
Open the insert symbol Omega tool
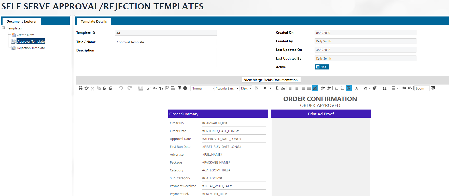(x=385, y=88)
